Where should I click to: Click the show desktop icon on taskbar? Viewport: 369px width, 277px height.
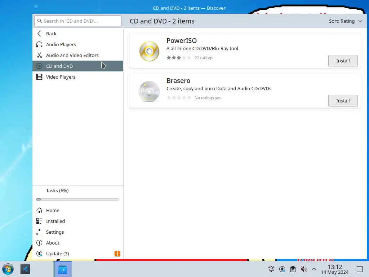[360, 269]
